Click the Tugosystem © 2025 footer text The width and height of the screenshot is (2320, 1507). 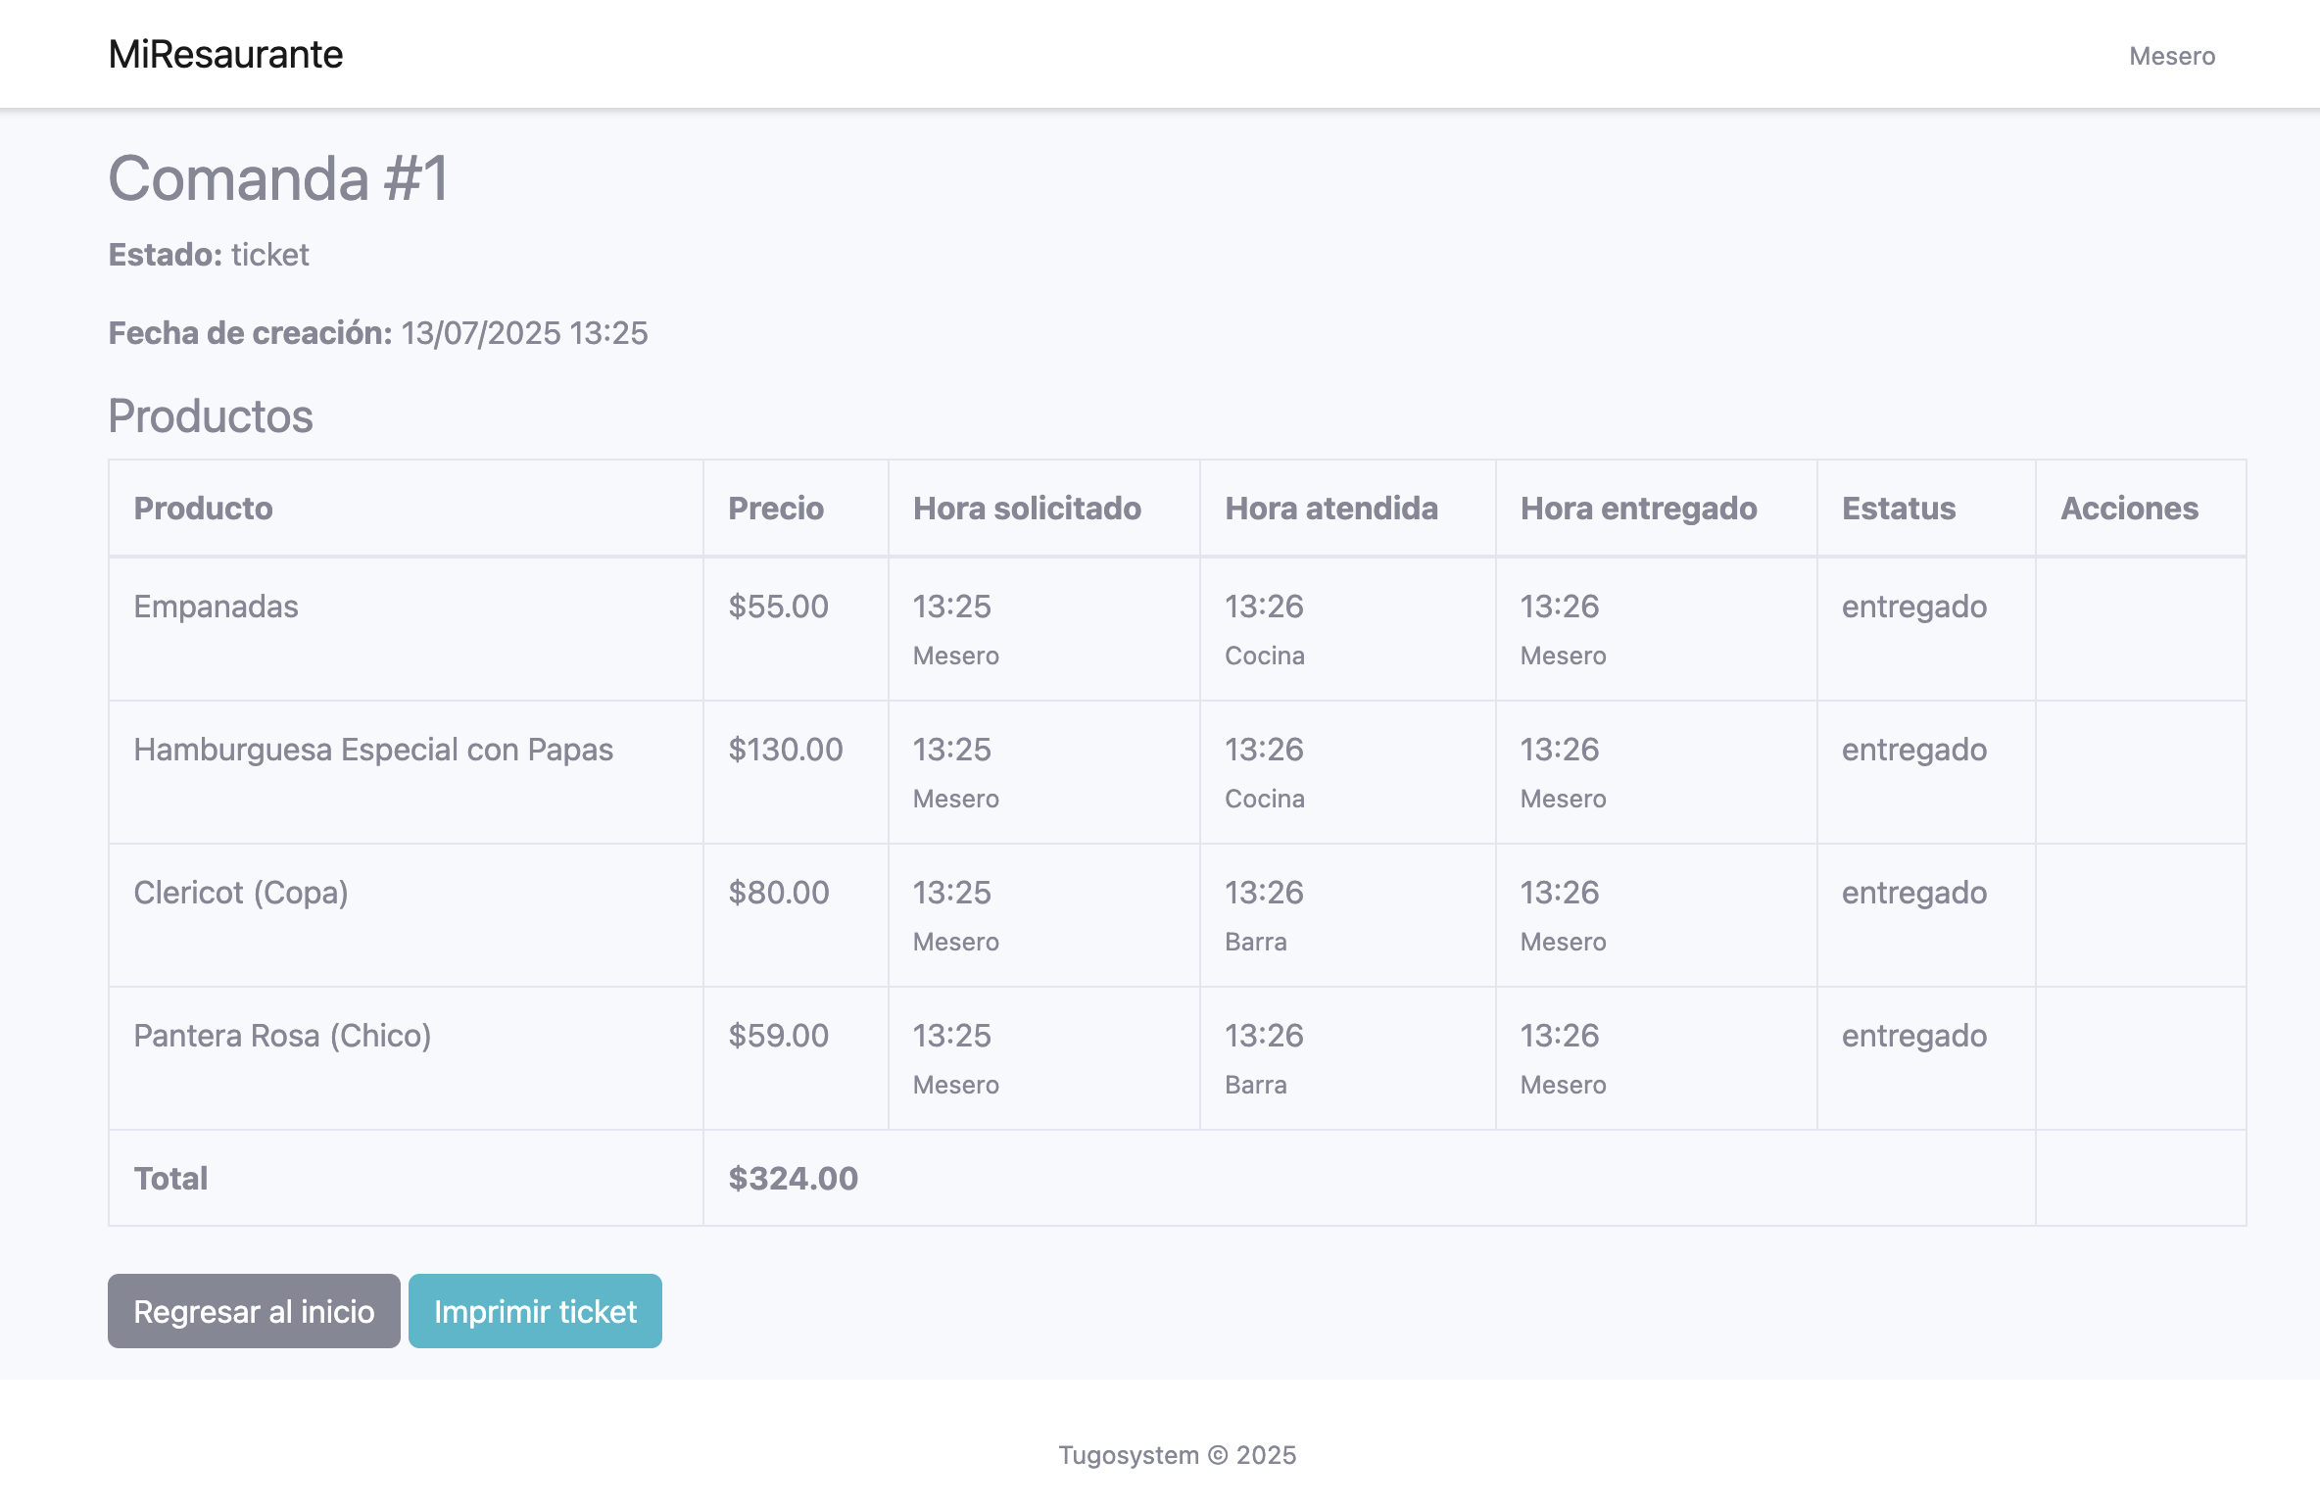tap(1177, 1455)
